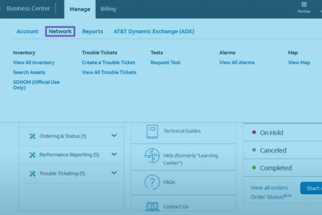Image resolution: width=322 pixels, height=215 pixels.
Task: Open View All Inventory link
Action: click(34, 63)
